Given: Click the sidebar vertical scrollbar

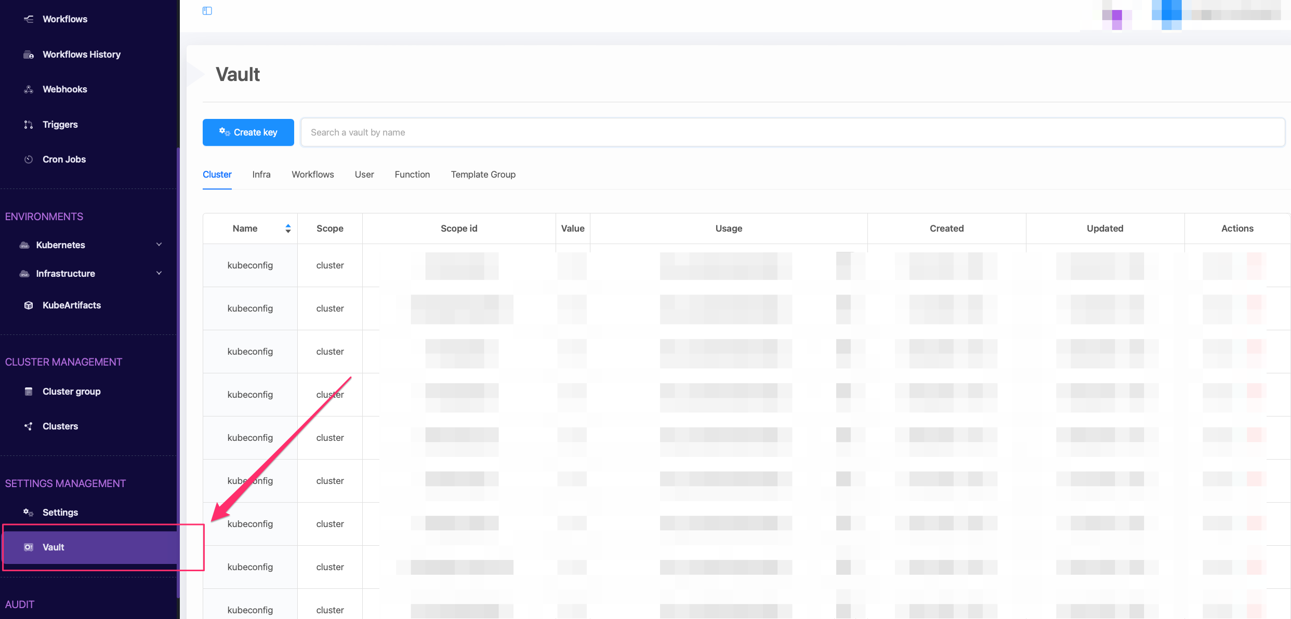Looking at the screenshot, I should pyautogui.click(x=178, y=364).
